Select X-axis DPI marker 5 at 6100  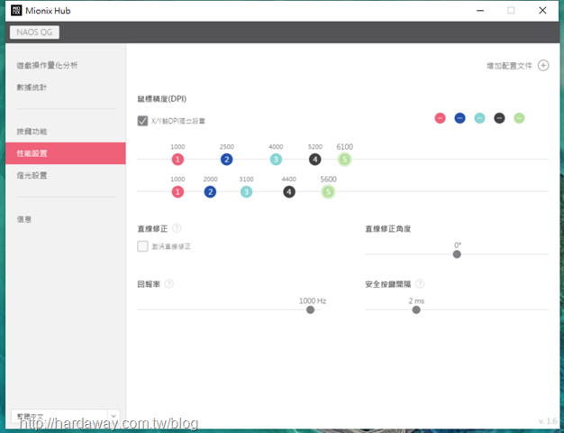coord(344,160)
